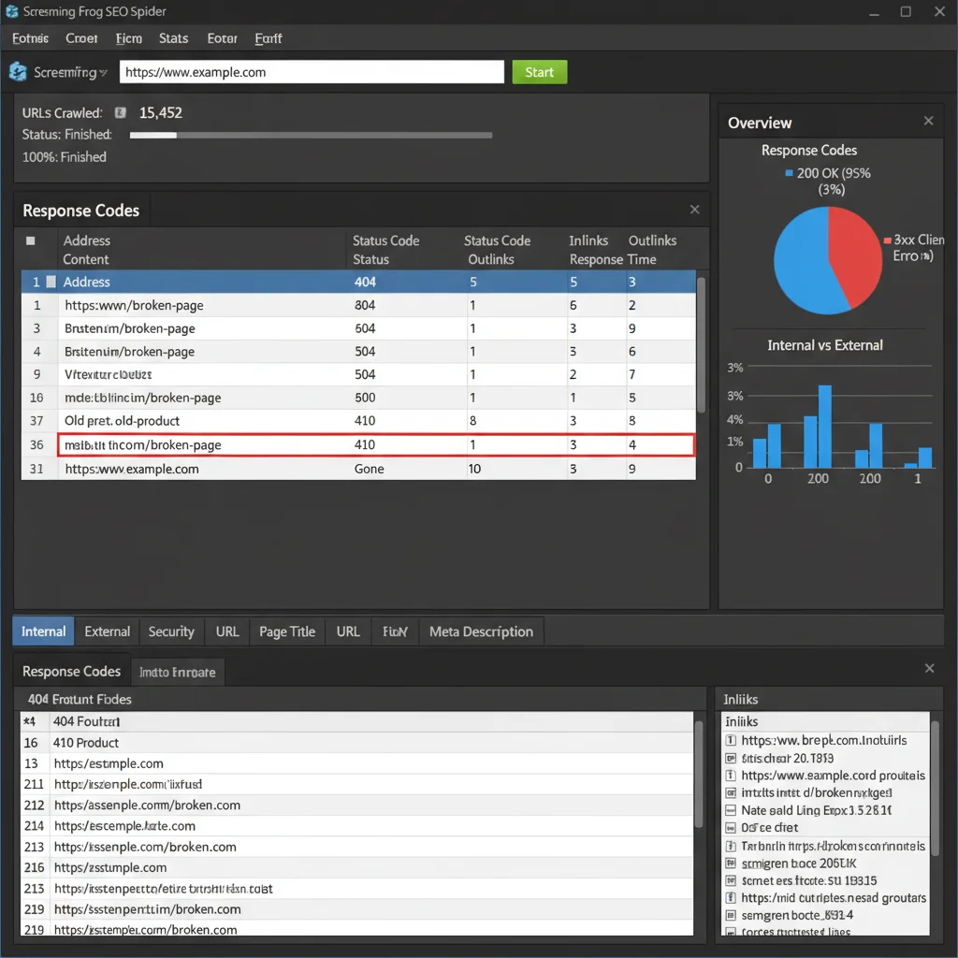958x958 pixels.
Task: Click the Inlinks list scrollbar
Action: pos(935,788)
